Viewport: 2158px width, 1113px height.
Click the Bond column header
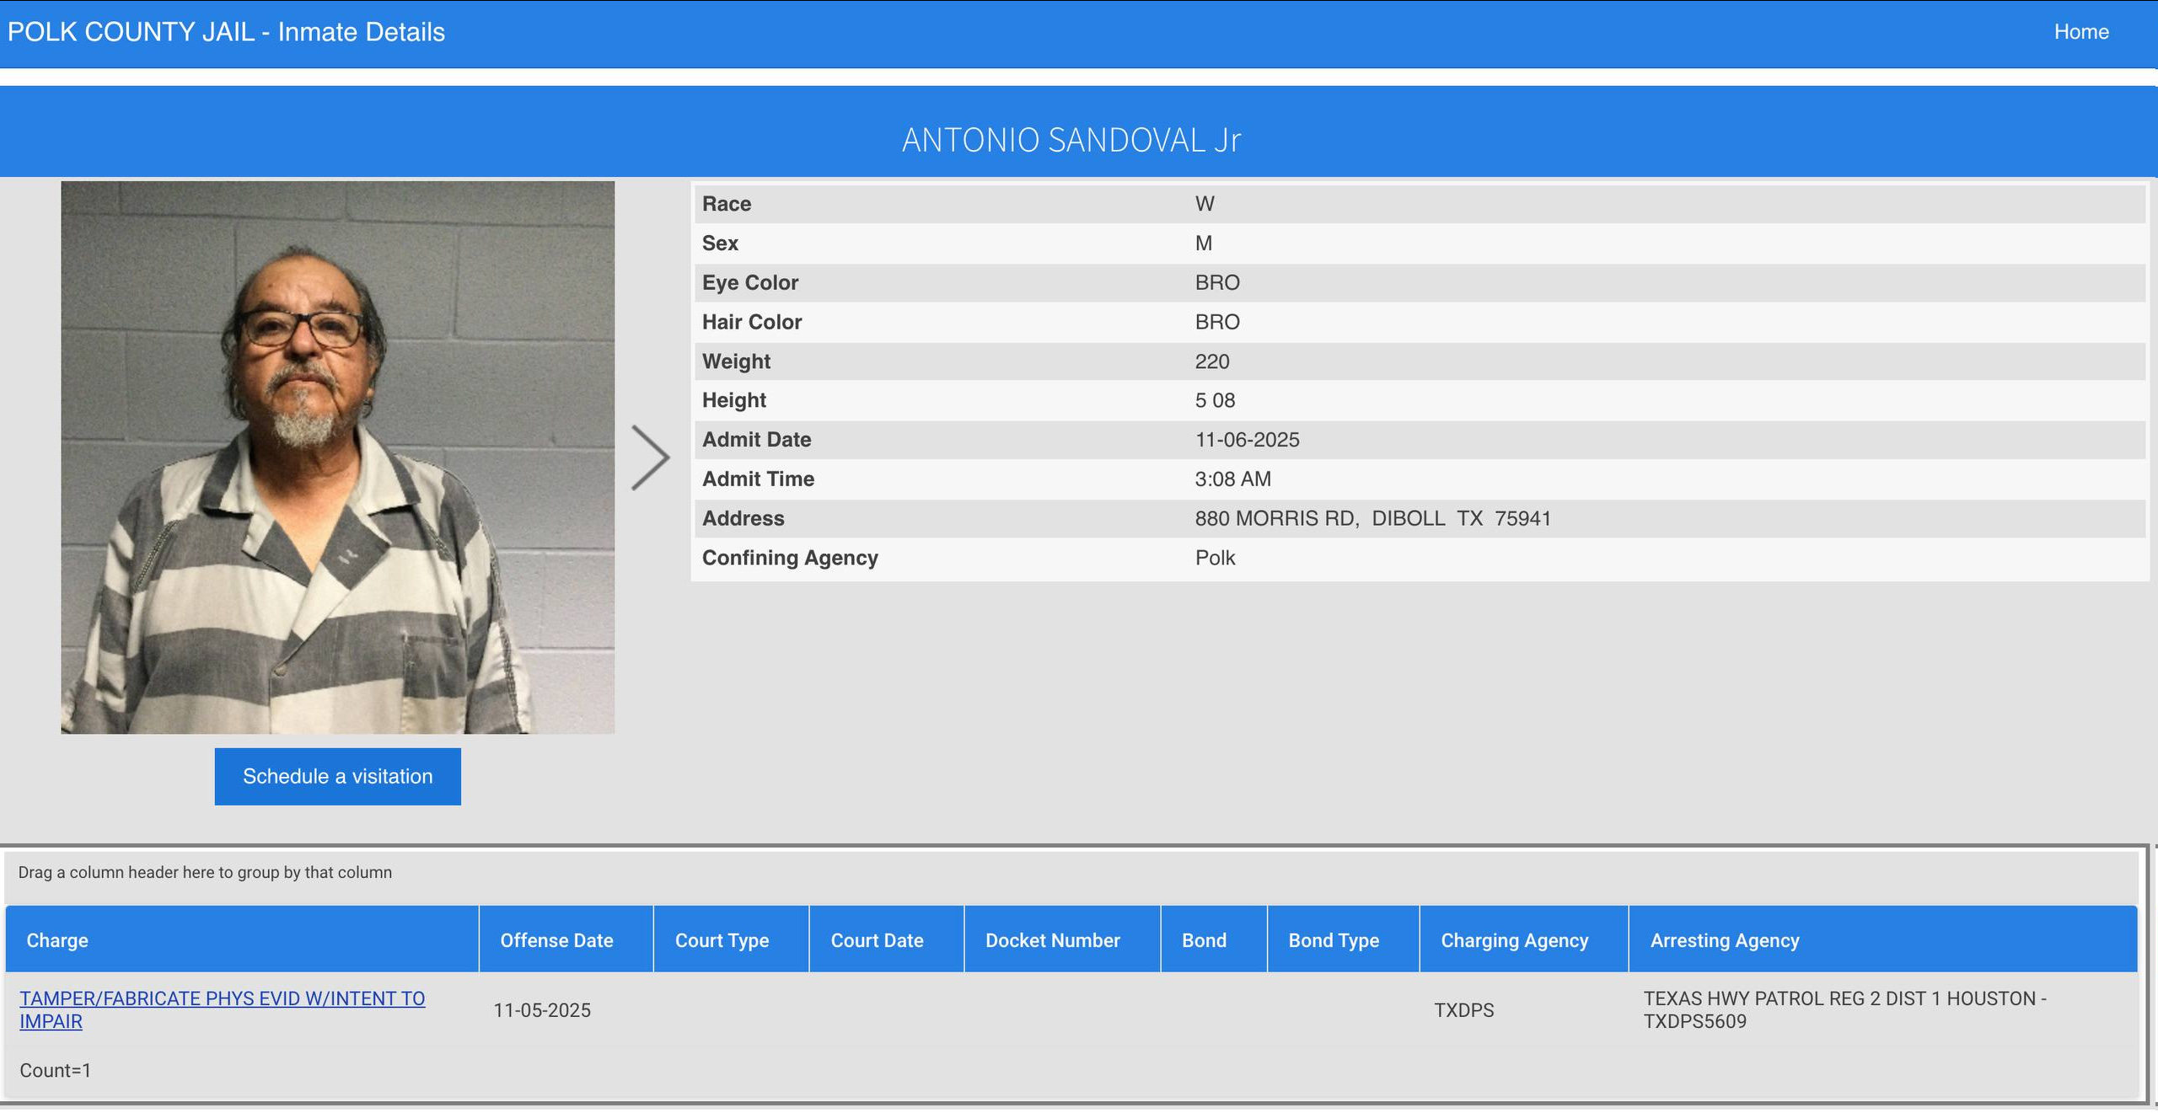(1204, 940)
